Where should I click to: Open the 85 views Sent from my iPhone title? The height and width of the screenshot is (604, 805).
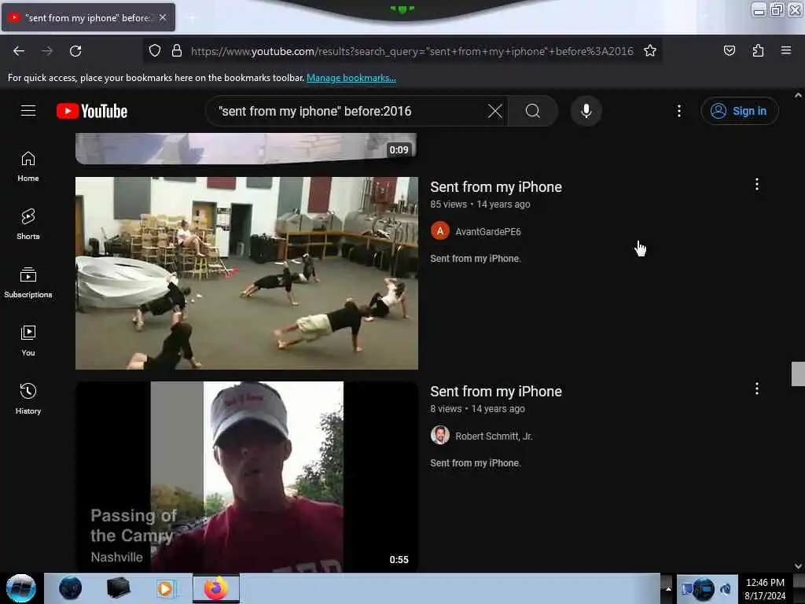point(496,187)
